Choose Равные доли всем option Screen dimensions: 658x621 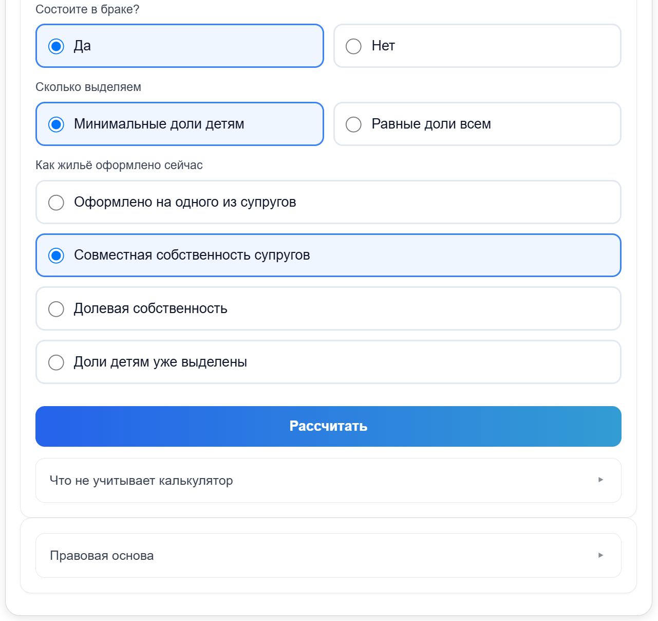pyautogui.click(x=477, y=124)
